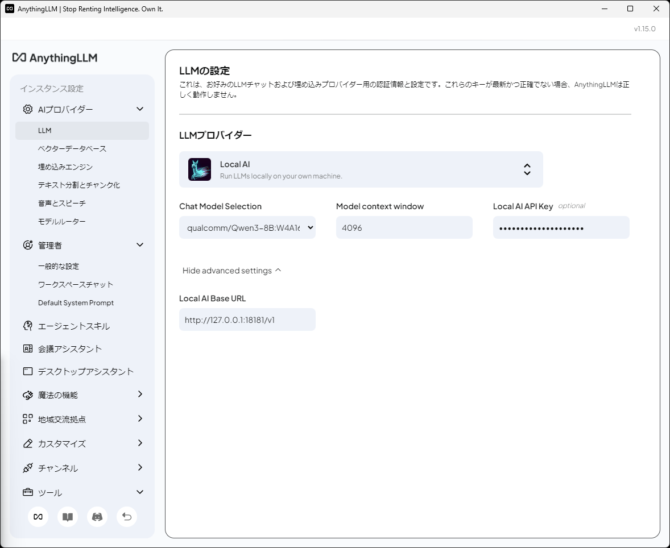The height and width of the screenshot is (548, 670).
Task: Click the インスタンス設定 label
Action: (x=52, y=89)
